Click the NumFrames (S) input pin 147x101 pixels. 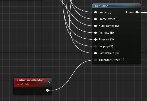[96, 26]
